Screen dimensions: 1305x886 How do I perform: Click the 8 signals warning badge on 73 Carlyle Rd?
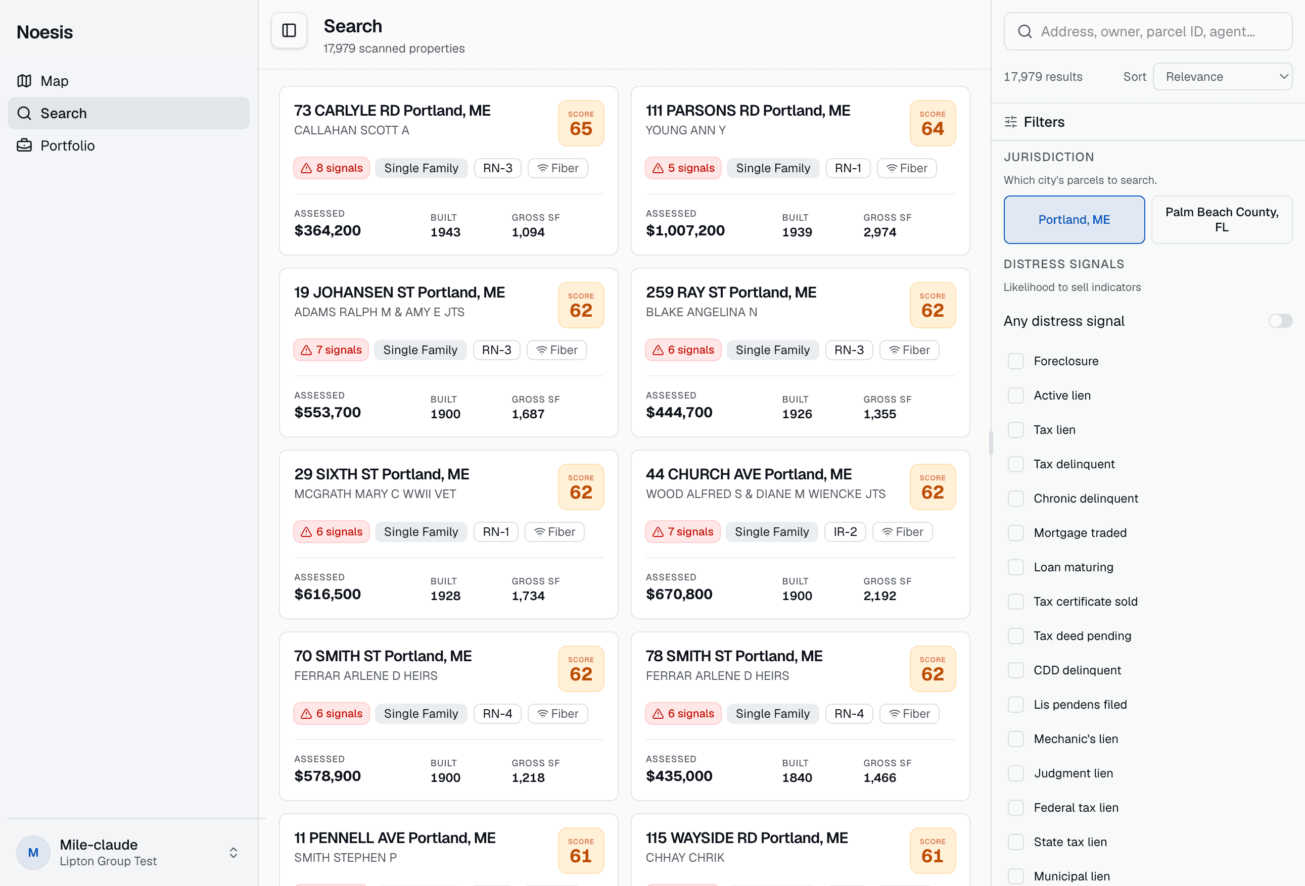point(331,168)
